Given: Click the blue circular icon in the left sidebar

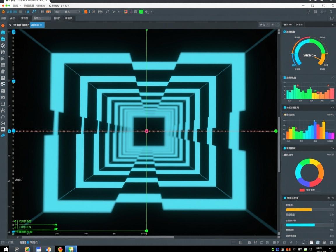Looking at the screenshot, I should pyautogui.click(x=3, y=135).
